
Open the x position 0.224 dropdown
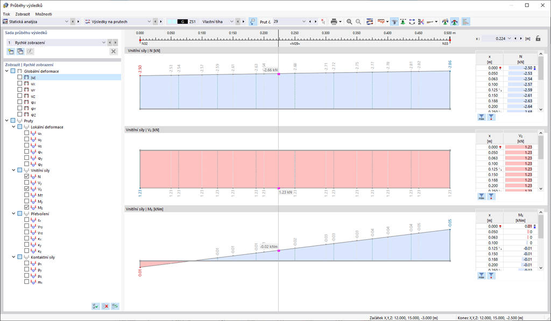(509, 38)
